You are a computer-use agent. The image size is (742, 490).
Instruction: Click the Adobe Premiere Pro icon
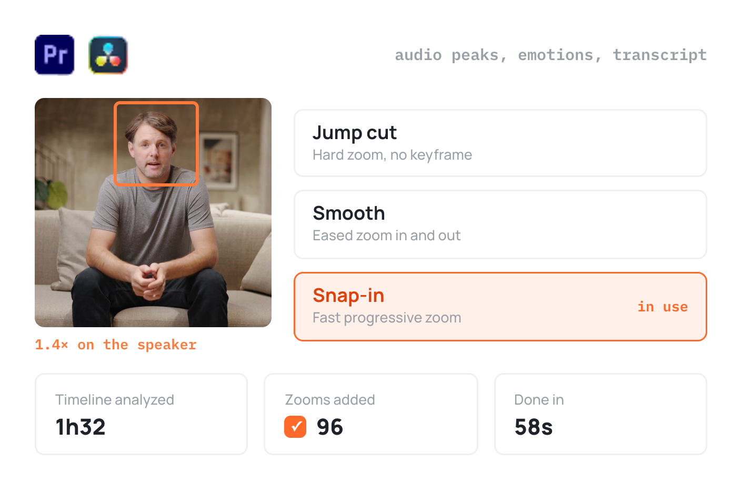(55, 55)
